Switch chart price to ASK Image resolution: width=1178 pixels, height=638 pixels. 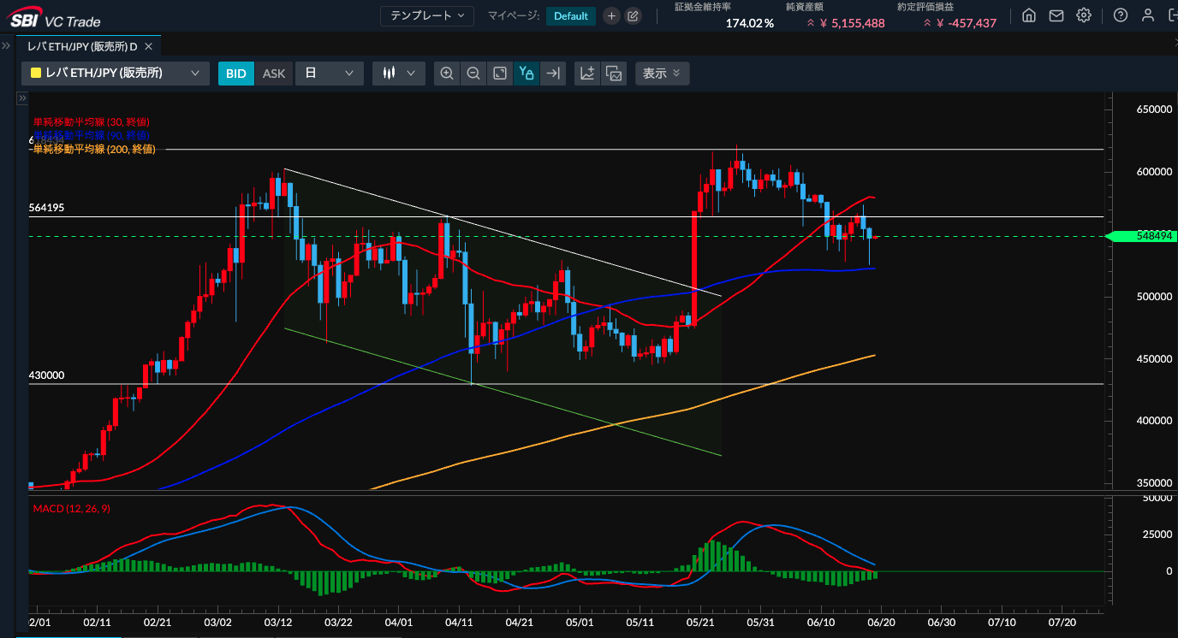tap(274, 74)
